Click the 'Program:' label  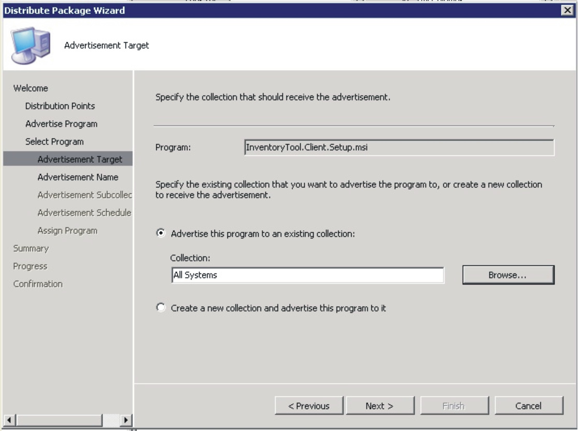pyautogui.click(x=173, y=147)
